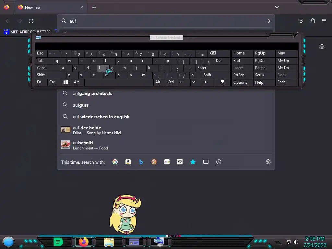332x249 pixels.
Task: Toggle ScrLk key on keyboard
Action: point(264,75)
